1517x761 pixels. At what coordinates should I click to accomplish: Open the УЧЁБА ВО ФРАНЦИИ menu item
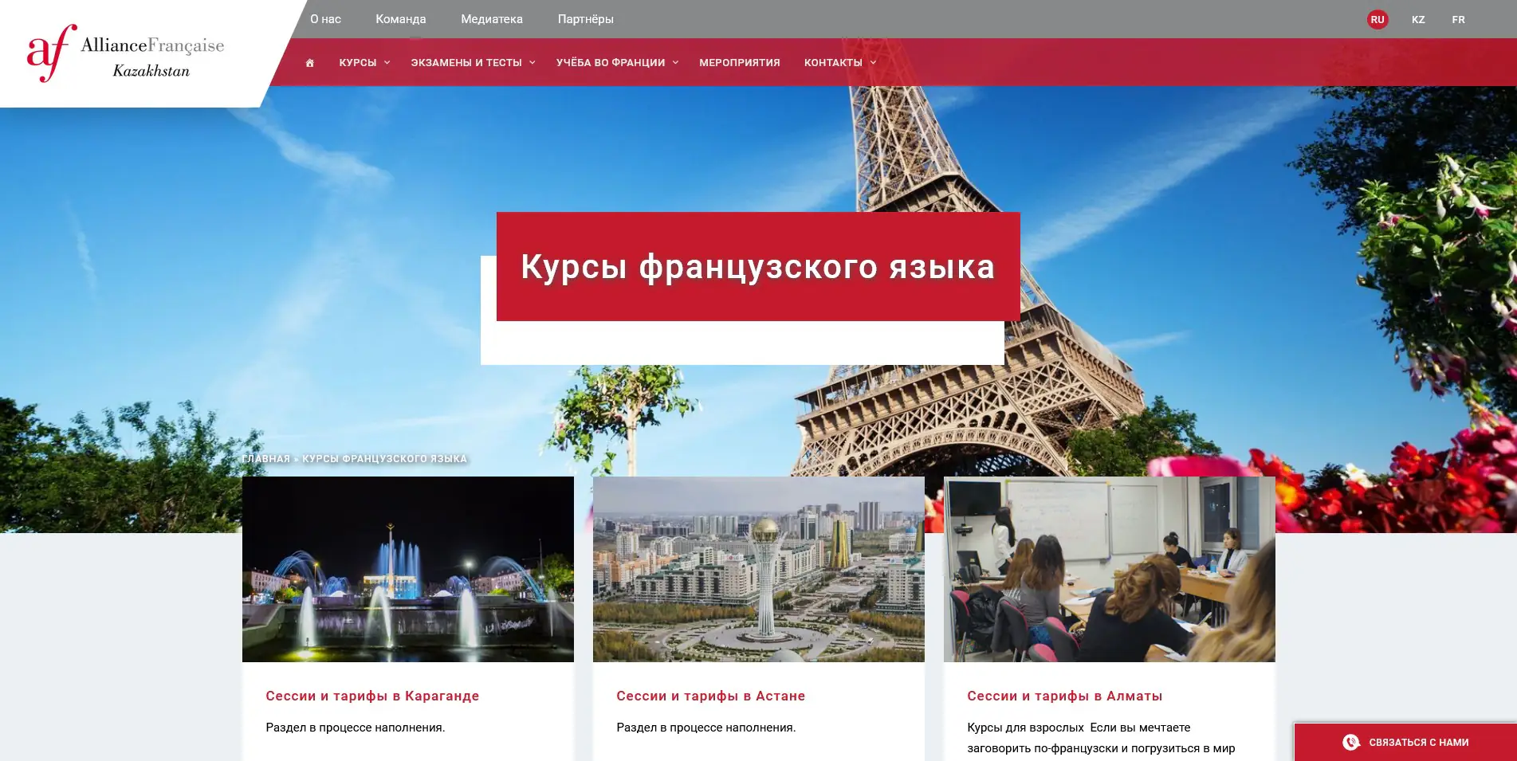point(611,63)
